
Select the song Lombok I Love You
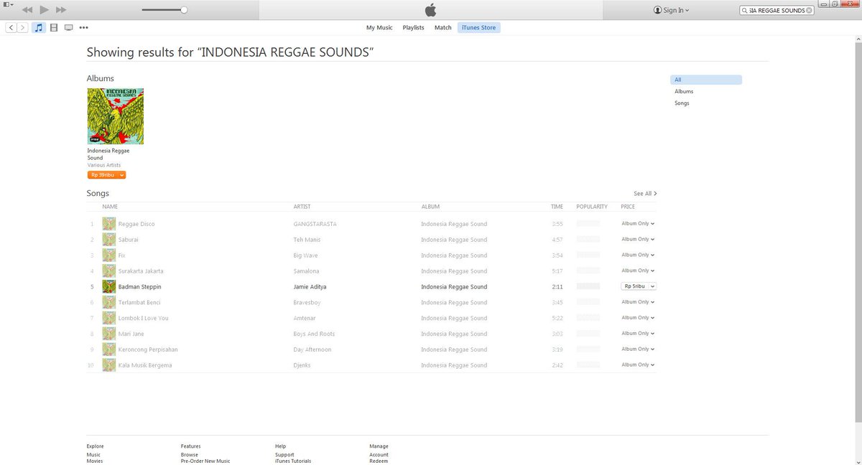pyautogui.click(x=144, y=319)
